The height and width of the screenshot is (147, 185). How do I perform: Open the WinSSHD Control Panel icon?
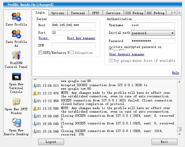click(x=16, y=55)
